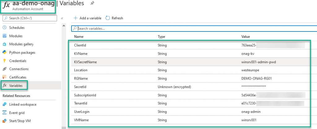Click the value westeurope
317x129 pixels.
[250, 70]
